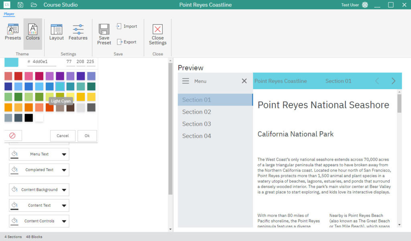This screenshot has width=411, height=241.
Task: Switch to the Player tab
Action: click(9, 14)
